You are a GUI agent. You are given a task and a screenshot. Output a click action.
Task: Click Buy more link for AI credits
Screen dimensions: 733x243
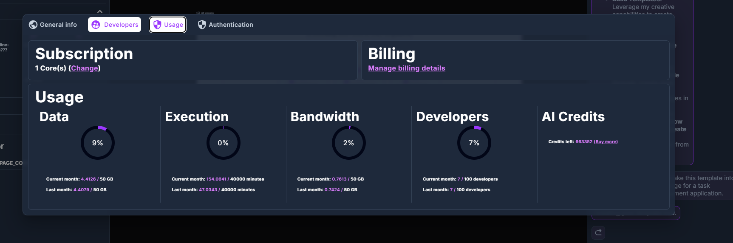606,142
